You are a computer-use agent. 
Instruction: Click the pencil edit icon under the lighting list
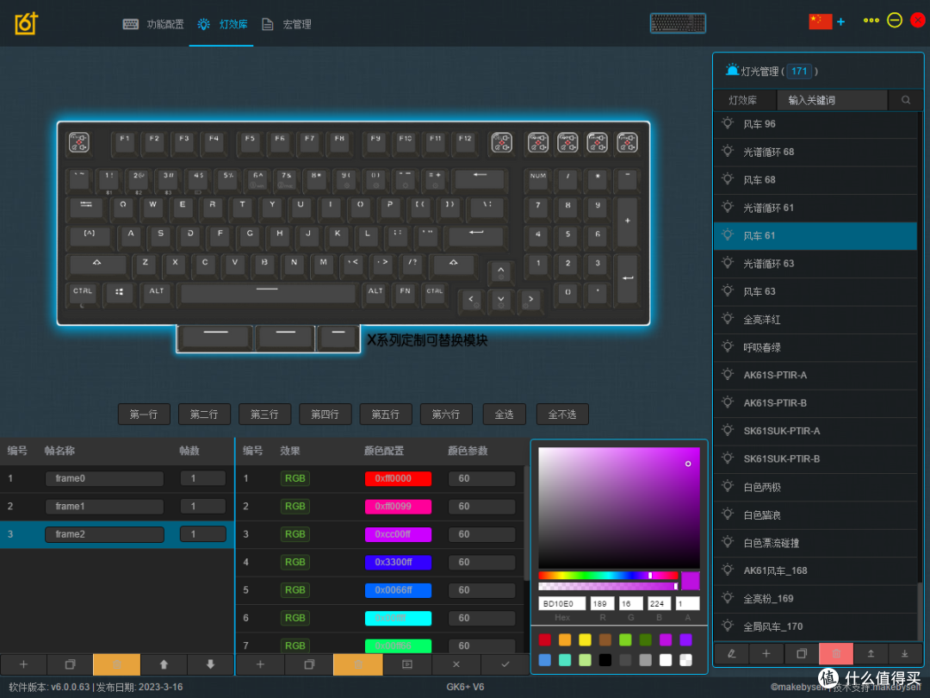point(732,653)
